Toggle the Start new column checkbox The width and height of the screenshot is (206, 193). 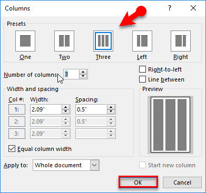point(142,165)
